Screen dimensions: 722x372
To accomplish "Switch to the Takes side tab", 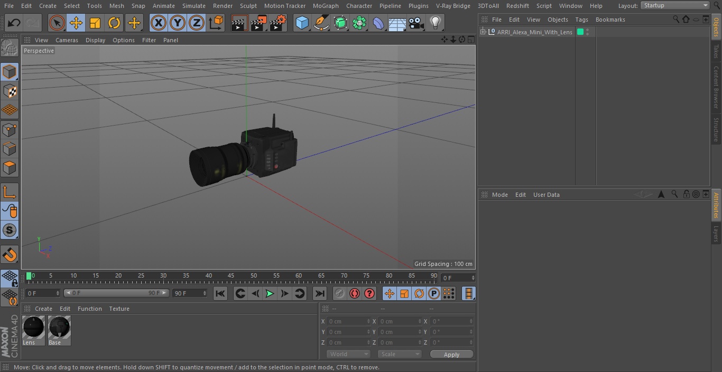I will tap(716, 51).
